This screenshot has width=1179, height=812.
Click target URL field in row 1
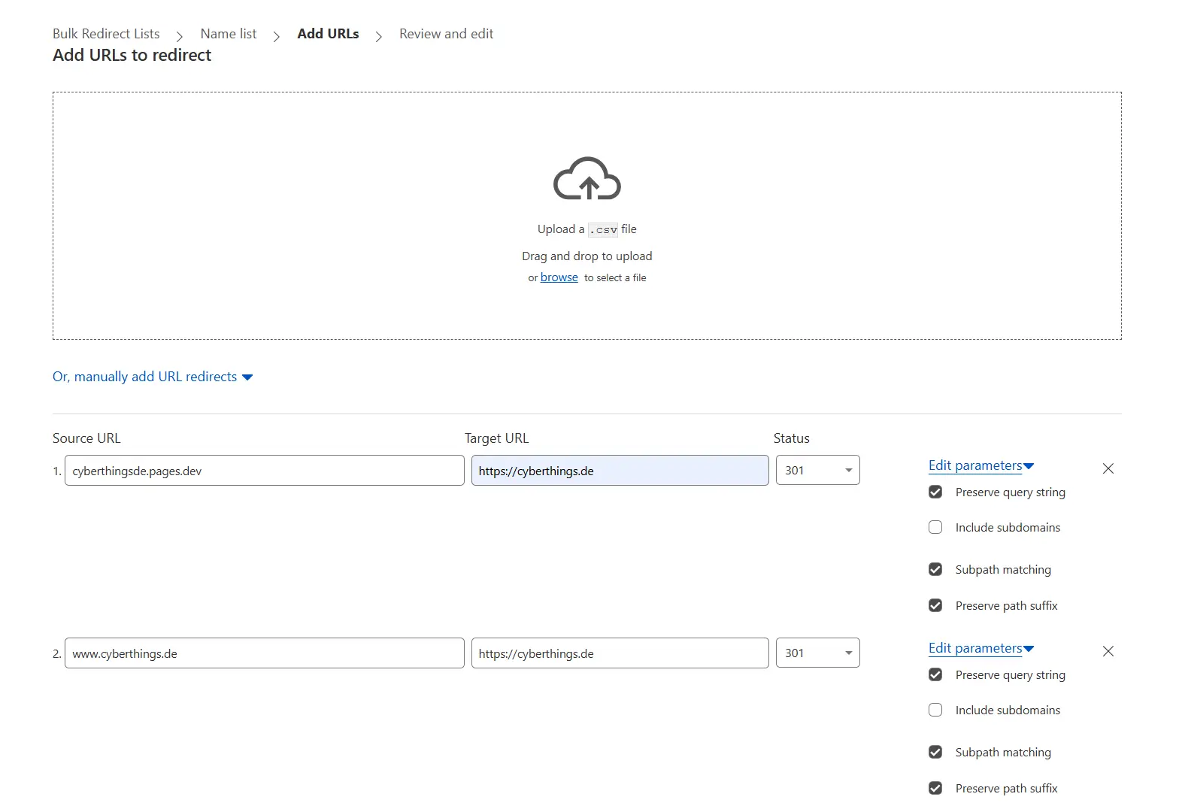coord(620,471)
